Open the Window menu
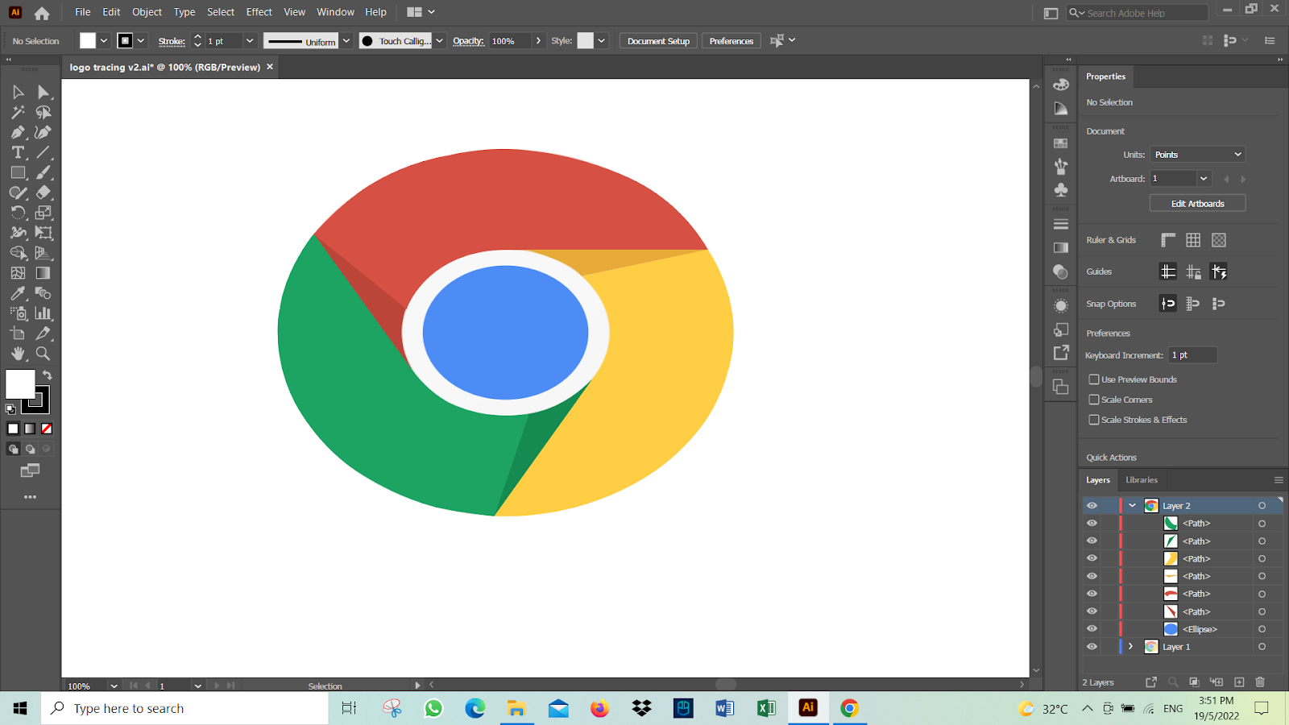1289x725 pixels. 335,12
